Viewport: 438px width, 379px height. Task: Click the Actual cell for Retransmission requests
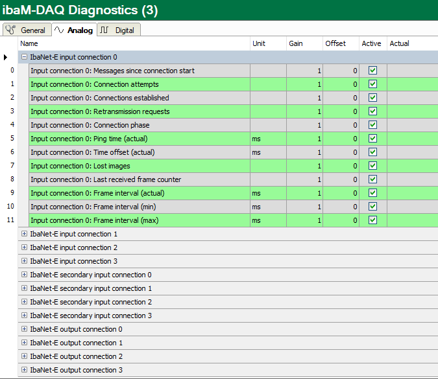pyautogui.click(x=413, y=111)
